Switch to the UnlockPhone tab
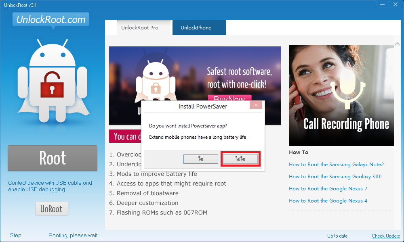404x242 pixels. pyautogui.click(x=199, y=27)
